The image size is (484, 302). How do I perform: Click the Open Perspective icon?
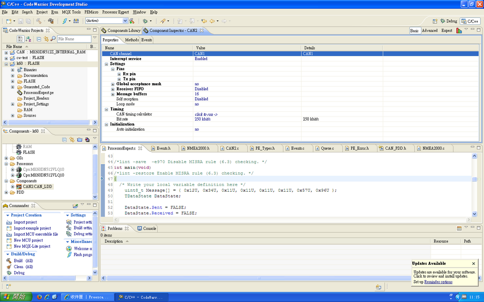tap(435, 21)
